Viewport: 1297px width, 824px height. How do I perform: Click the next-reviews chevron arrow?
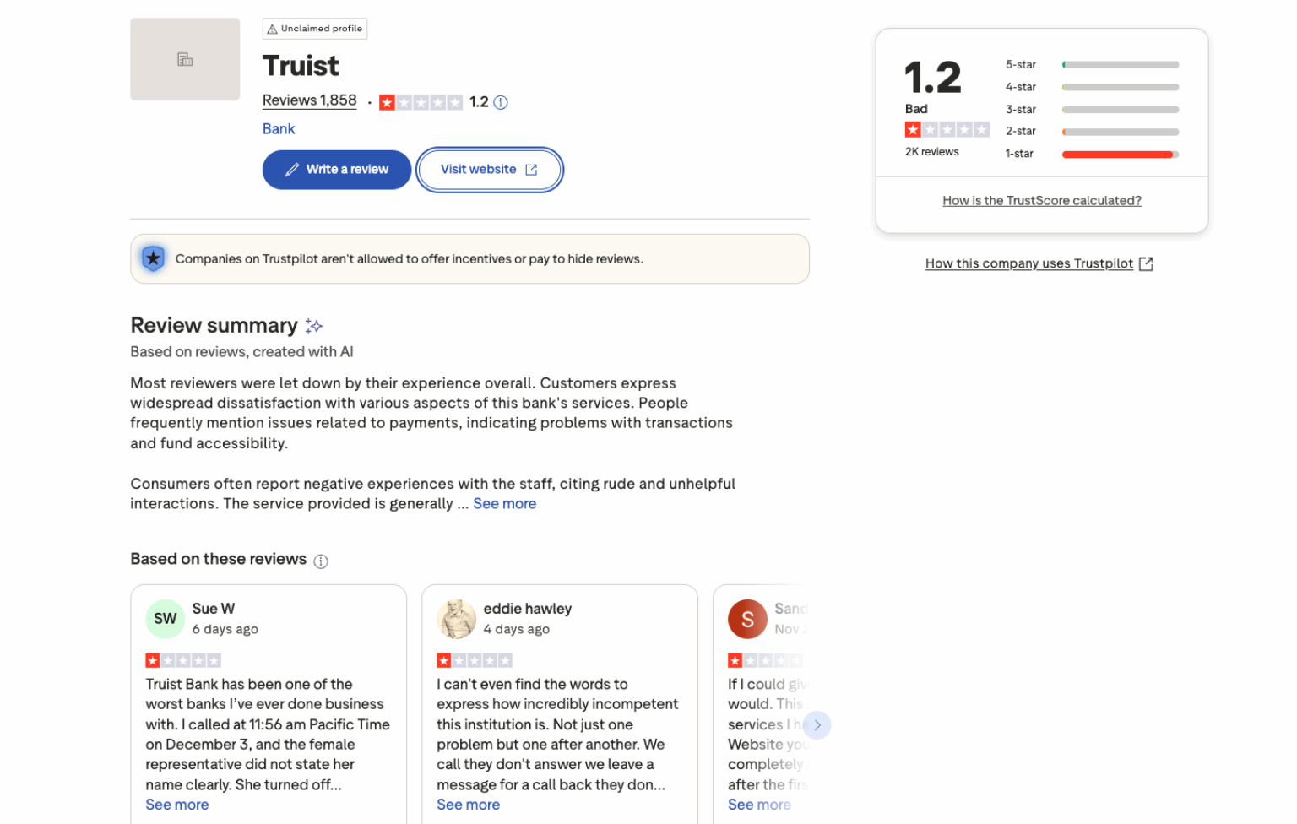pos(817,724)
